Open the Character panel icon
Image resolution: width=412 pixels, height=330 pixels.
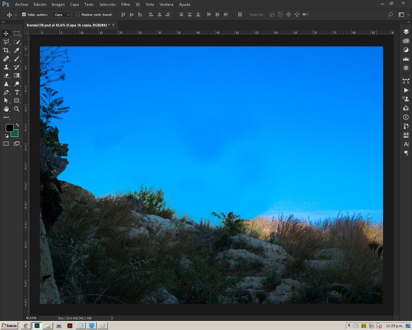tap(406, 144)
